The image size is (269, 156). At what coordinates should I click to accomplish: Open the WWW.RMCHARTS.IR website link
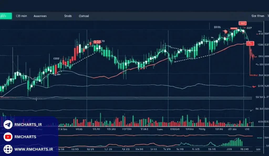33,149
